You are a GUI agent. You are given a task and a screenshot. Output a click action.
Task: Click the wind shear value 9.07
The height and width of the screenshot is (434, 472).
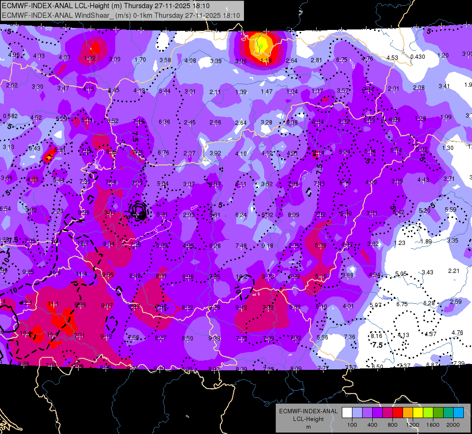click(107, 306)
